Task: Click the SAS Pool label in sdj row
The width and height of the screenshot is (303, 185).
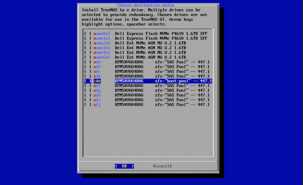Action: pos(172,105)
